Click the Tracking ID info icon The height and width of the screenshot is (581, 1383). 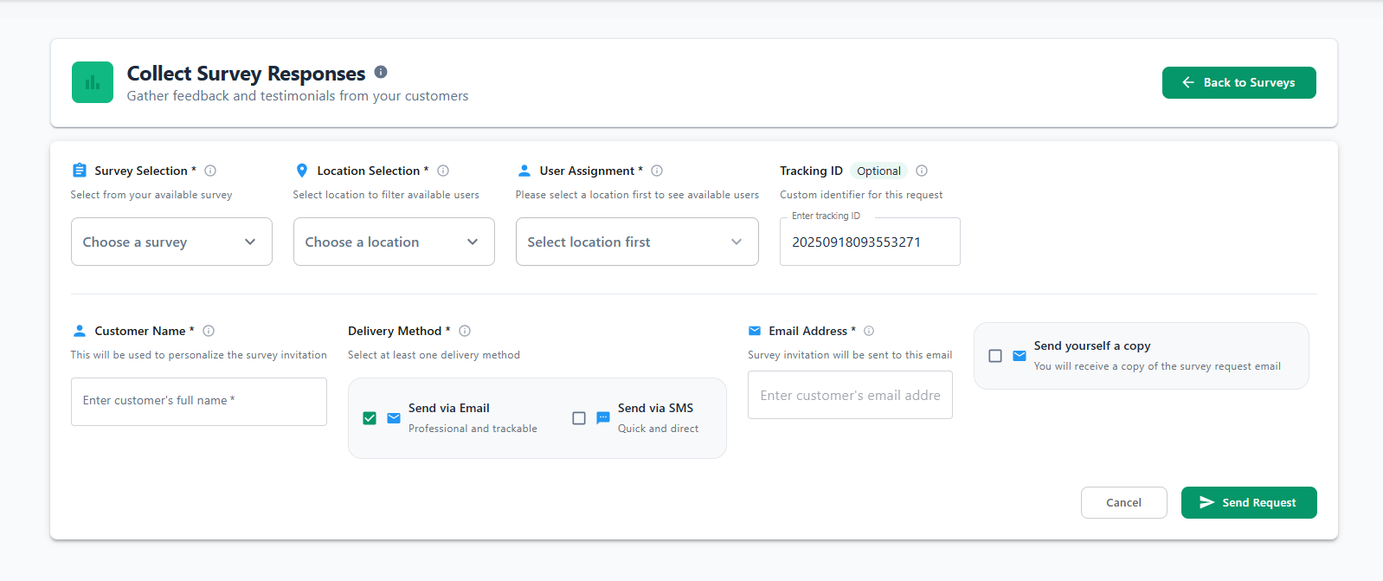[x=922, y=171]
